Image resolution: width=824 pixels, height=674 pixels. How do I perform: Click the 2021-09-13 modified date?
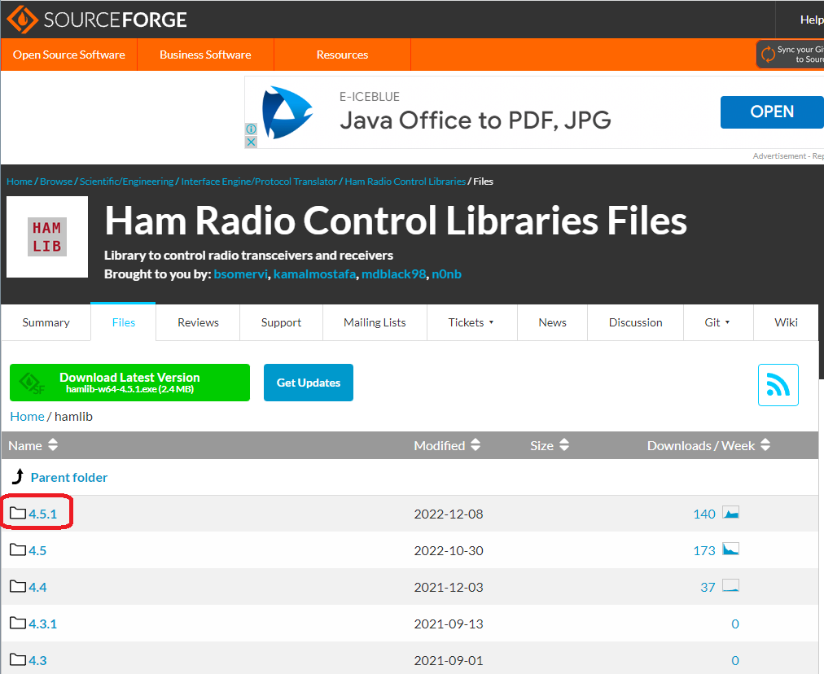click(449, 624)
